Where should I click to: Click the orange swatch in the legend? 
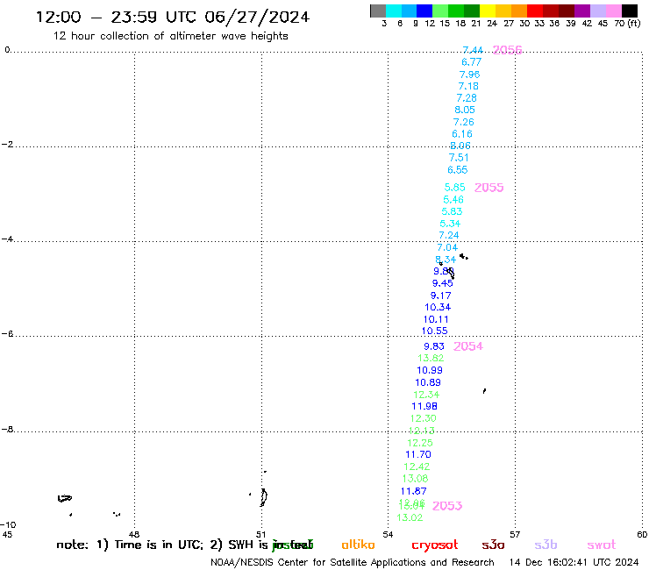[519, 11]
